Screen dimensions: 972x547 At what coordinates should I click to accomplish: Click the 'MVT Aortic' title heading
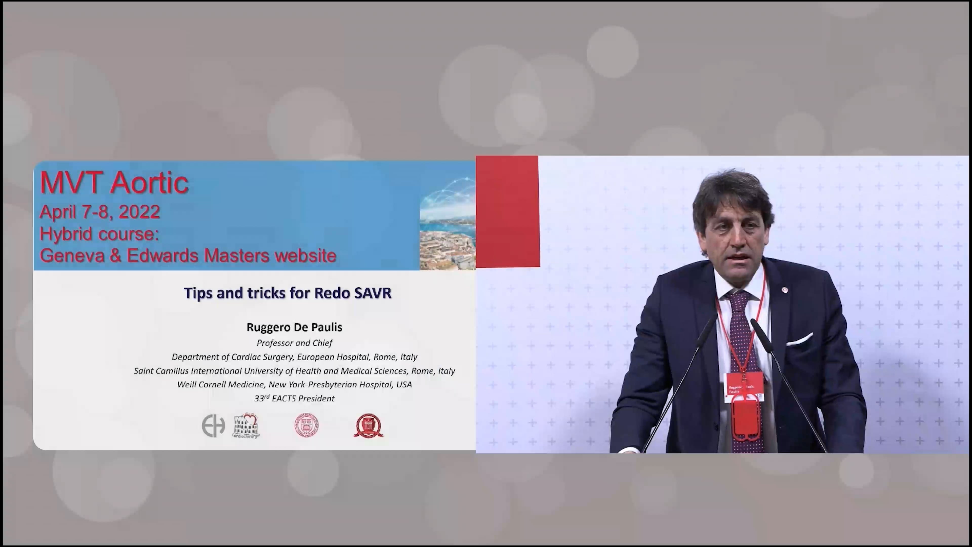click(114, 183)
